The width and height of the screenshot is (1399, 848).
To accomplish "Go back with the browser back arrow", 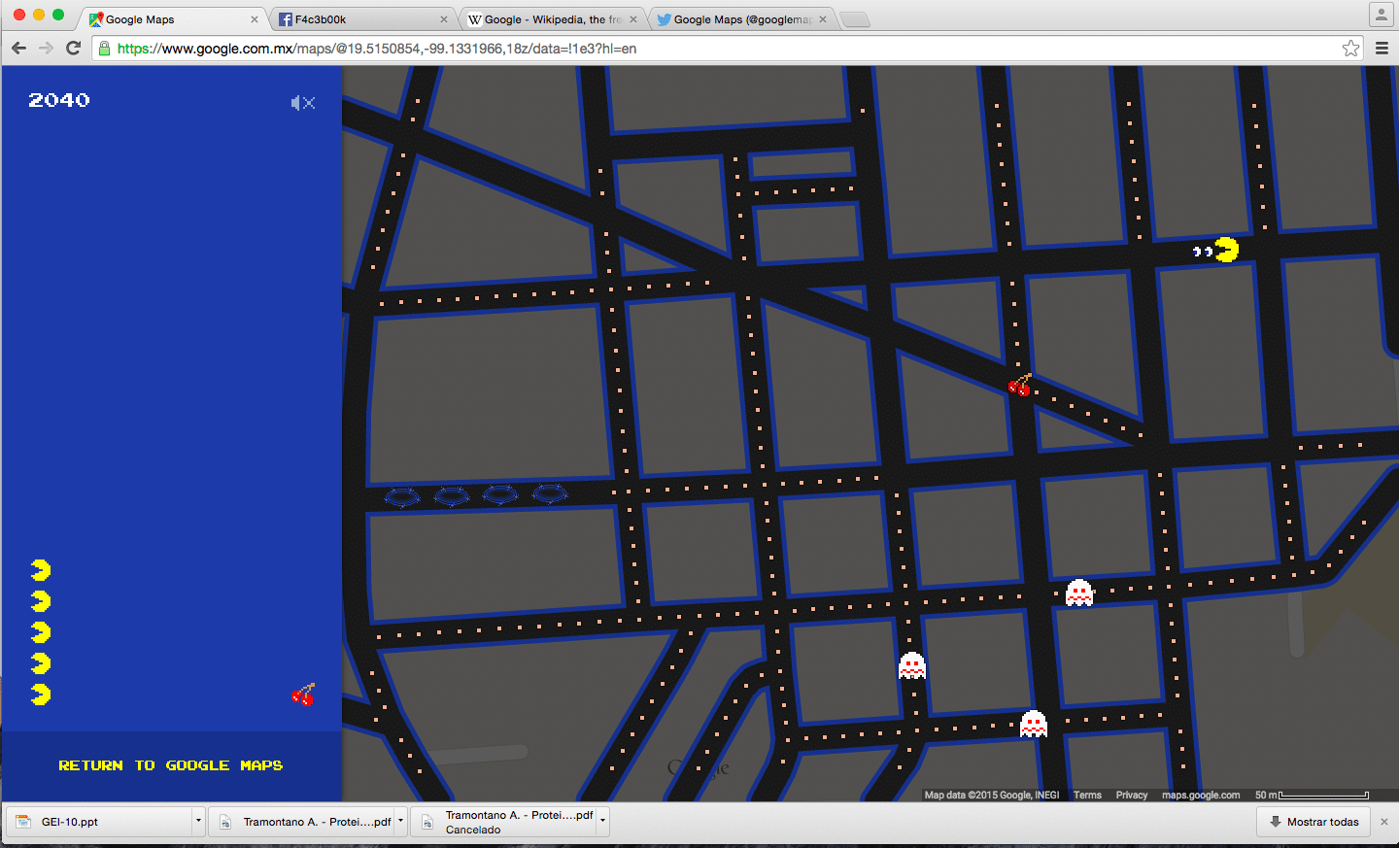I will coord(18,48).
